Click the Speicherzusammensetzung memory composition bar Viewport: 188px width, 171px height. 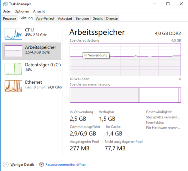126,95
